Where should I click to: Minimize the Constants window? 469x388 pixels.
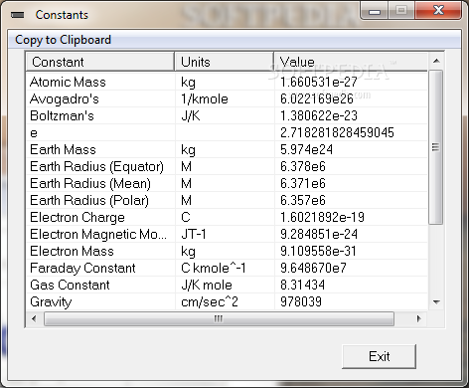point(375,11)
